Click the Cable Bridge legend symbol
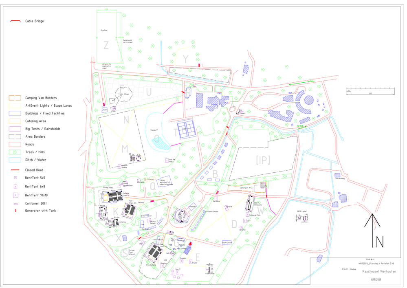407x288 pixels. click(15, 21)
